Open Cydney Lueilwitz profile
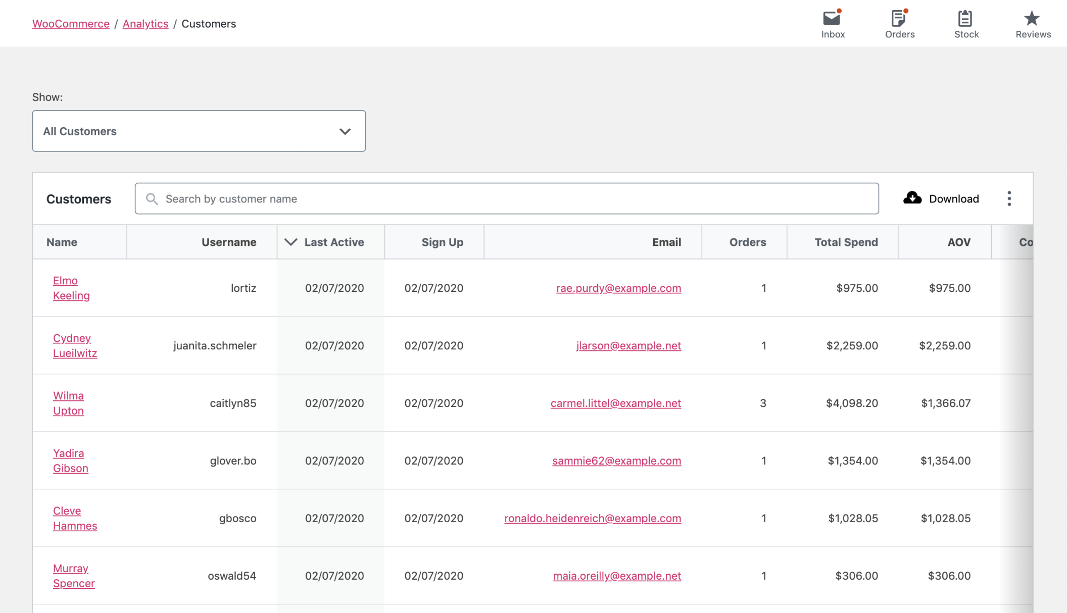 (x=75, y=345)
